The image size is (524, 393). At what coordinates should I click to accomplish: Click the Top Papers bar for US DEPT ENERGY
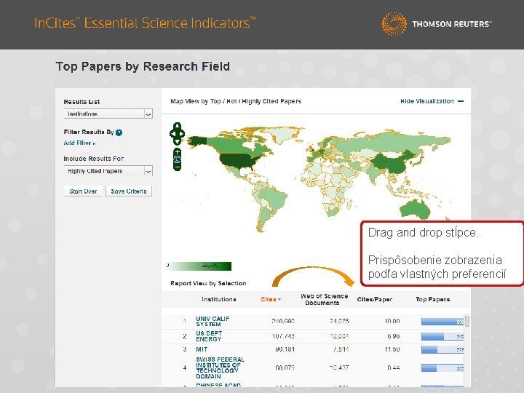coord(442,336)
